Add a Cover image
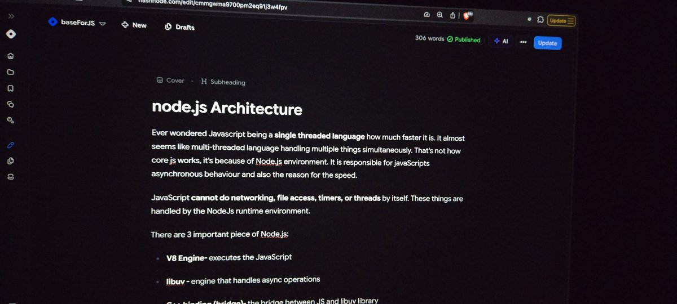This screenshot has height=304, width=677. pos(171,81)
